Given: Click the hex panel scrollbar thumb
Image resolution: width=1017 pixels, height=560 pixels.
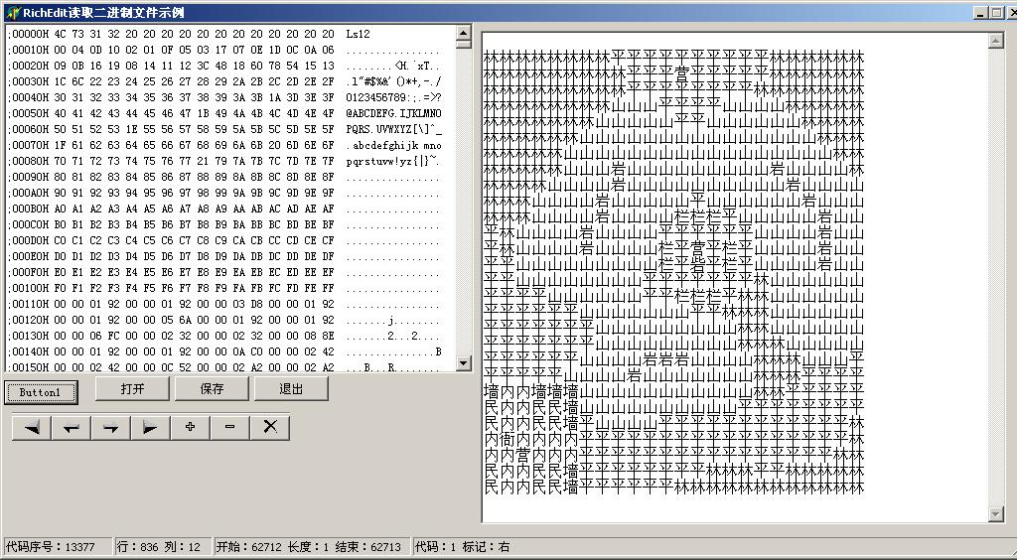Looking at the screenshot, I should click(463, 44).
